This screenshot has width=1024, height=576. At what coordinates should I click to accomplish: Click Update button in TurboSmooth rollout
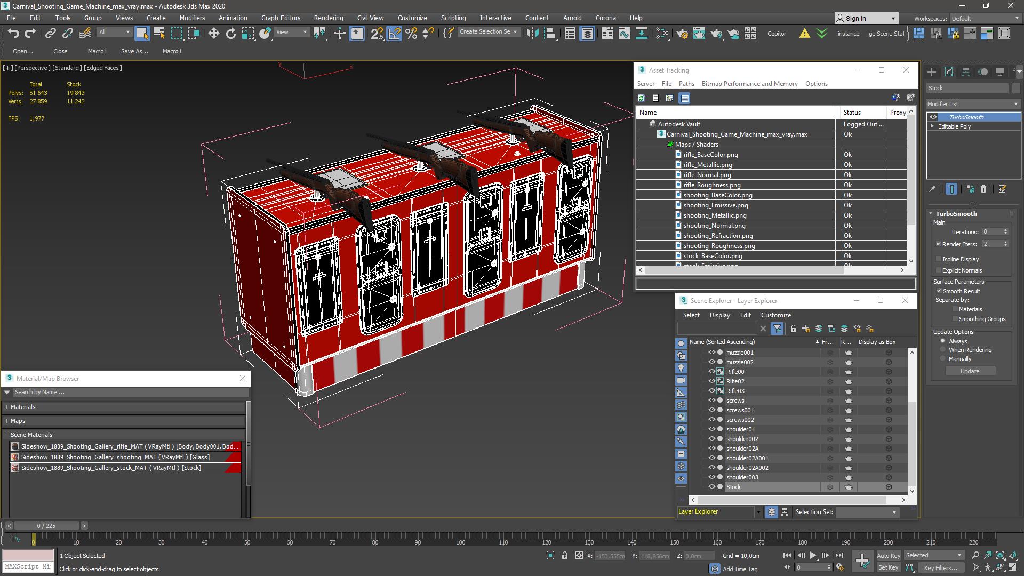coord(969,371)
